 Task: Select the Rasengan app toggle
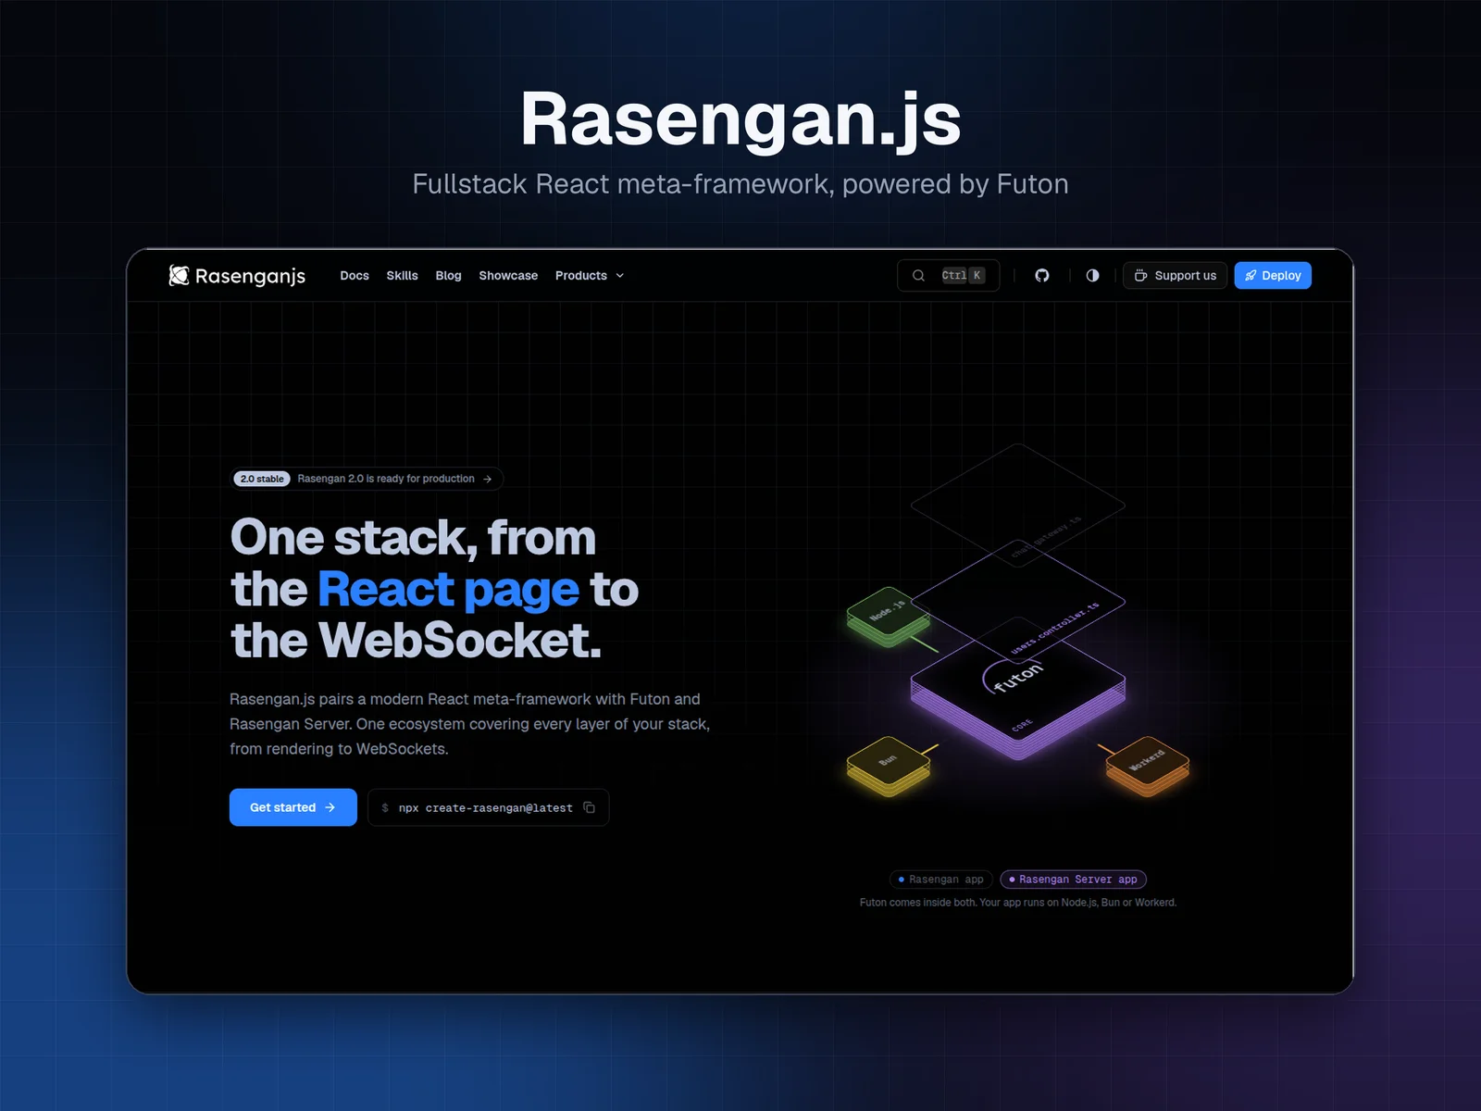tap(941, 880)
